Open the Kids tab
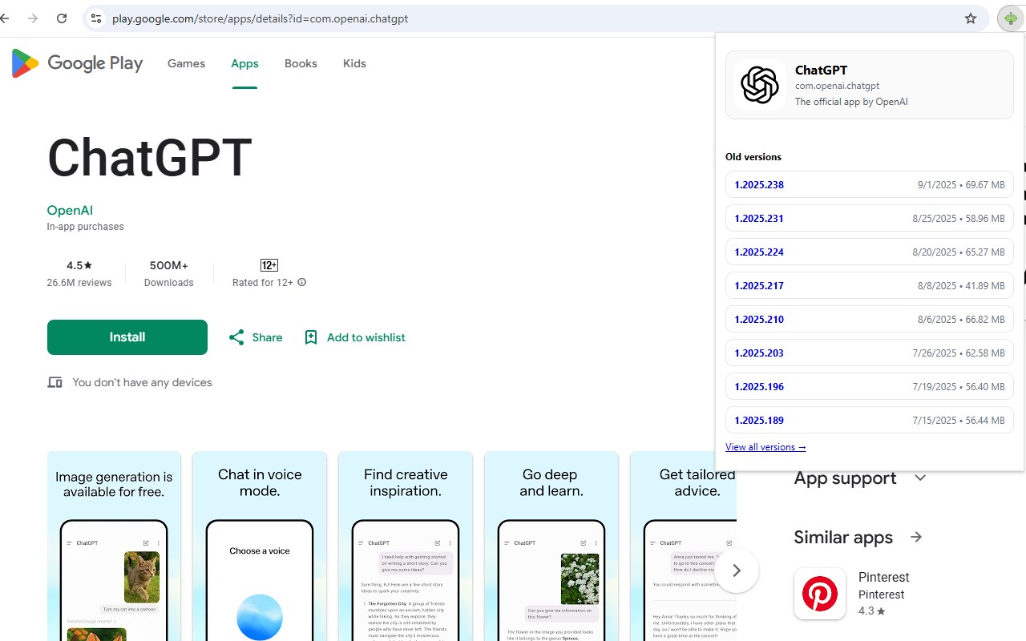This screenshot has width=1026, height=641. pyautogui.click(x=354, y=63)
